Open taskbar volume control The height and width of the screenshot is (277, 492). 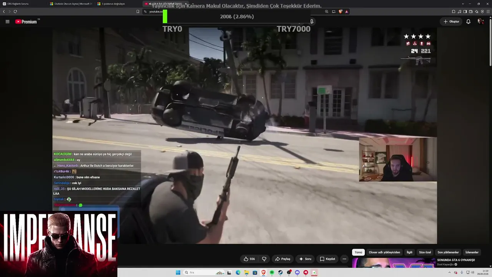click(x=473, y=272)
